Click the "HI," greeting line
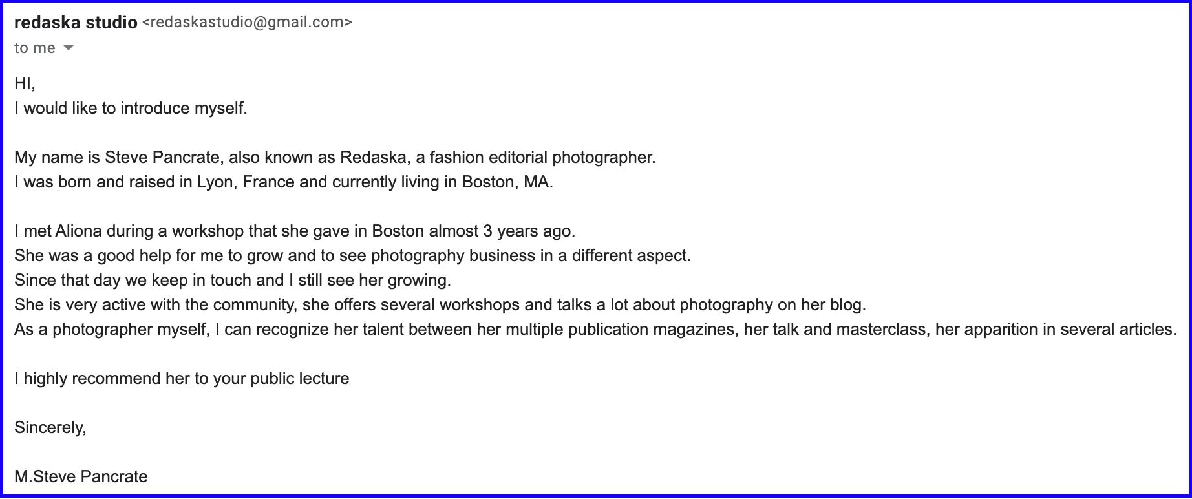This screenshot has height=499, width=1192. 25,84
